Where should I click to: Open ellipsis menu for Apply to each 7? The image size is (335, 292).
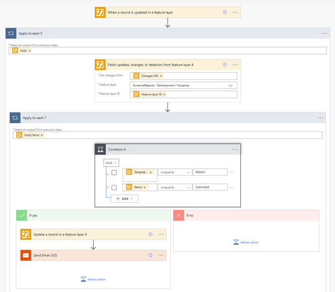(x=320, y=118)
